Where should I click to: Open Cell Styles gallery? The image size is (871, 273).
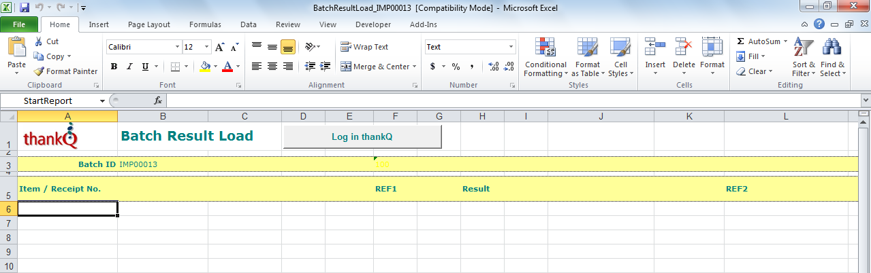620,57
